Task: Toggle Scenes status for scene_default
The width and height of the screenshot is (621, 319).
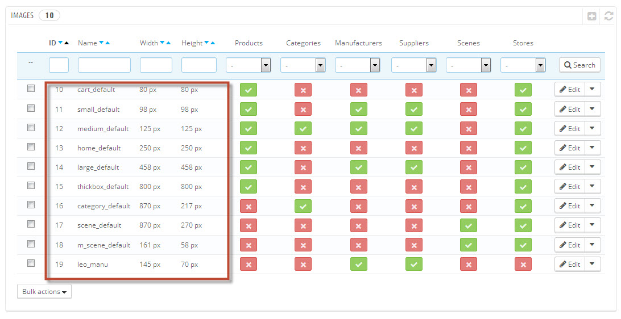Action: click(x=469, y=225)
